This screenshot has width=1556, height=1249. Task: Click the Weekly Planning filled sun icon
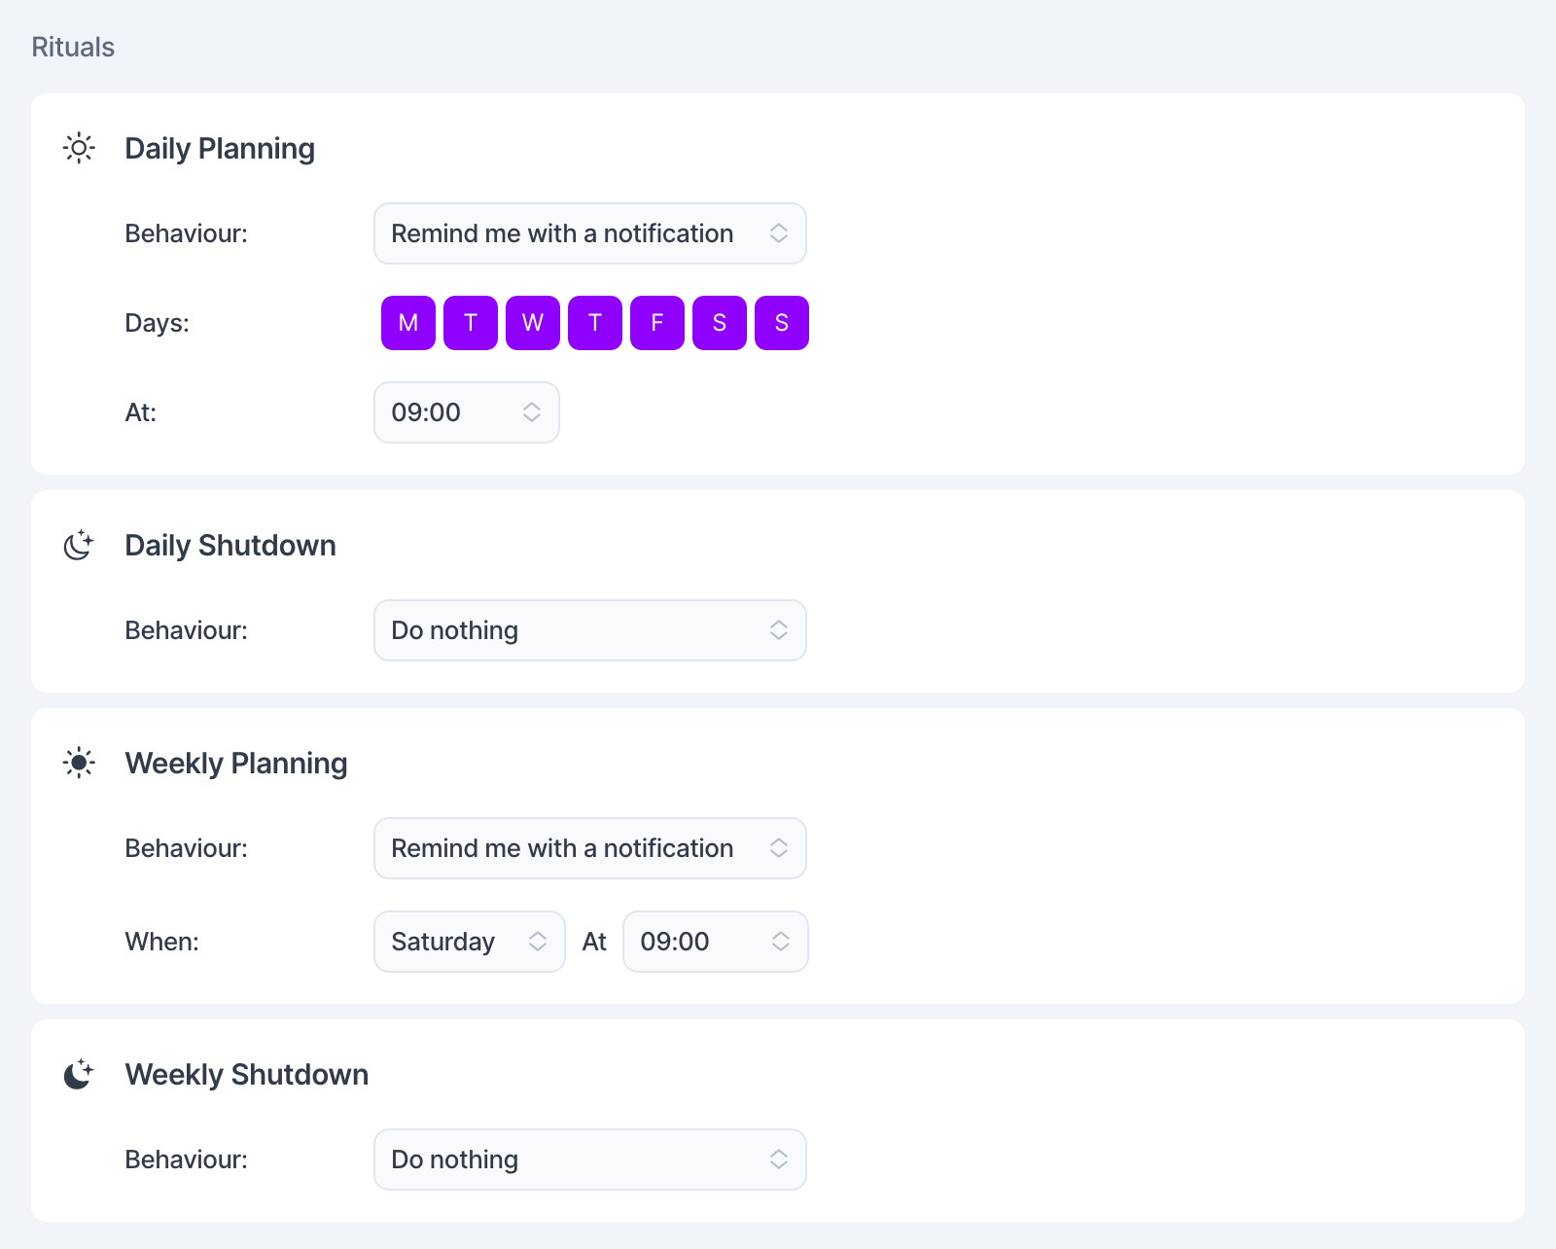coord(79,763)
